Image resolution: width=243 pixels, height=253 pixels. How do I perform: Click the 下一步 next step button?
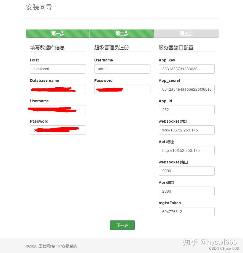click(x=122, y=225)
